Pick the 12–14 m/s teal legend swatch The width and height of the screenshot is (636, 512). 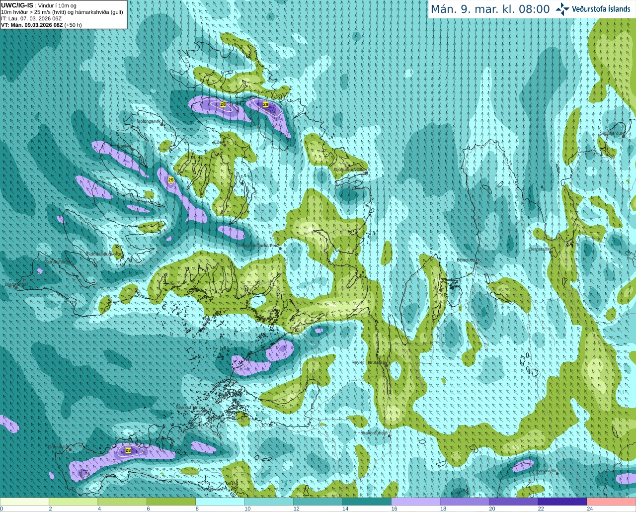point(318,502)
